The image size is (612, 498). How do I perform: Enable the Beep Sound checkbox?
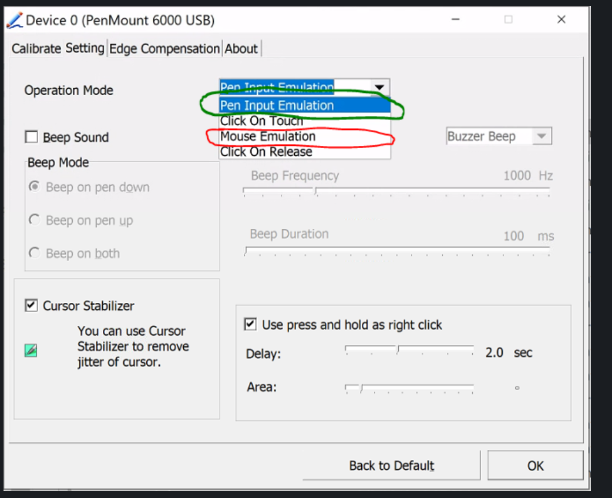click(x=31, y=138)
